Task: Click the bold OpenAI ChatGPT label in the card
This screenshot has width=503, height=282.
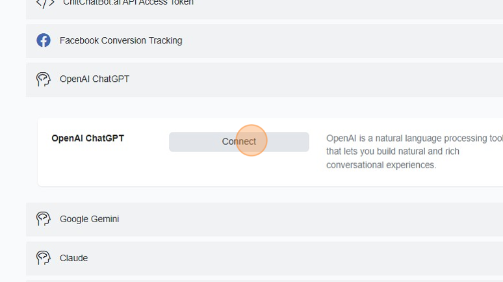Action: [88, 138]
